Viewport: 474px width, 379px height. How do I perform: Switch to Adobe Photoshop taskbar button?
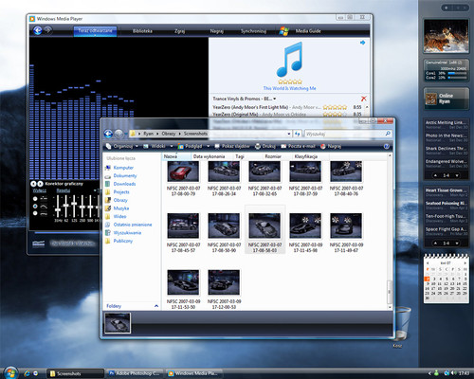[135, 373]
